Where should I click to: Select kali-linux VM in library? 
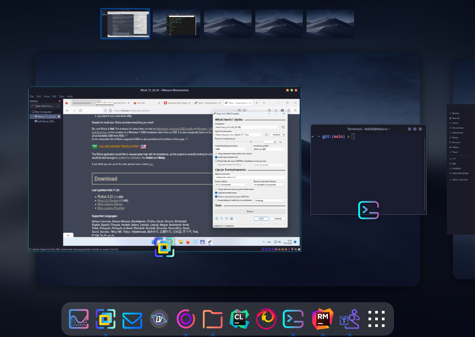tap(46, 121)
